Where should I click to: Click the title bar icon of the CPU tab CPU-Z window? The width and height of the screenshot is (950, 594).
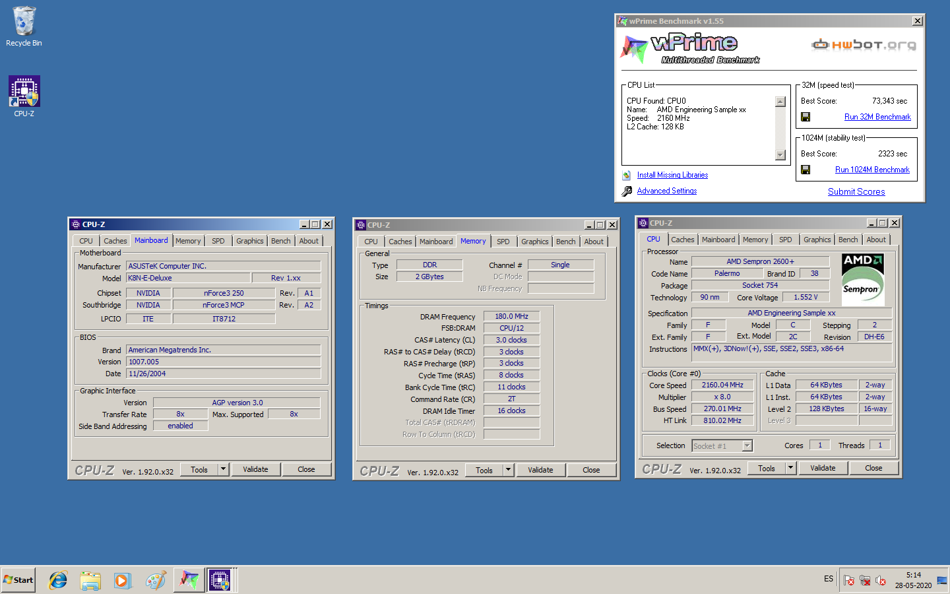pyautogui.click(x=643, y=223)
